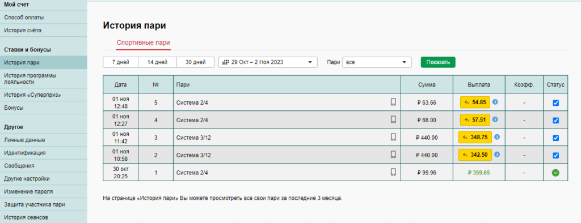Open История программы лояльности in sidebar
581x223 pixels.
tap(43, 79)
